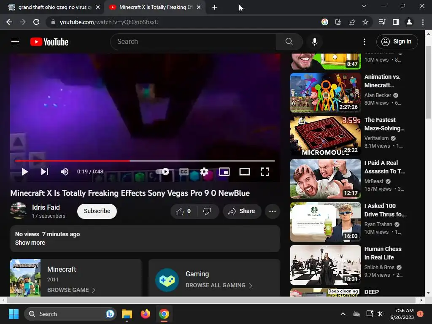Select the Minecraft X YouTube tab
432x324 pixels.
(x=154, y=7)
